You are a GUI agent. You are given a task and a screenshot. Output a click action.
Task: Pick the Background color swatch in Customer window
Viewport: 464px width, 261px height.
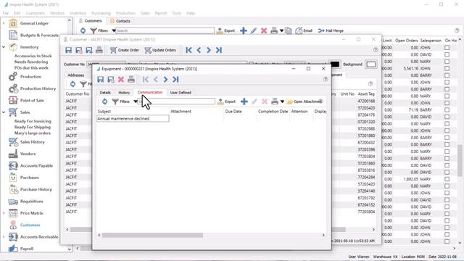click(x=371, y=65)
